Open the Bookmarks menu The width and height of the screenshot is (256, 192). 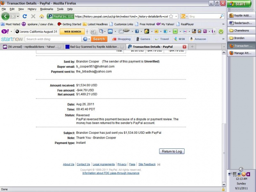coord(46,9)
